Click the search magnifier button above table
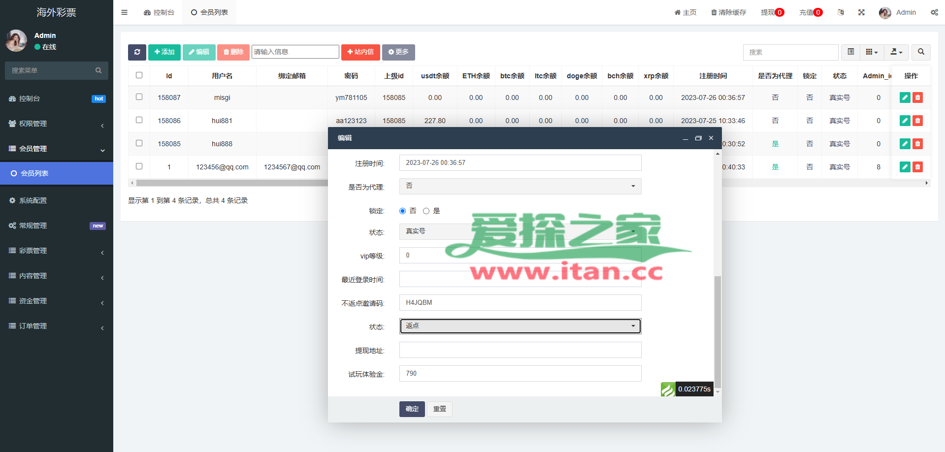This screenshot has width=945, height=452. (x=921, y=52)
